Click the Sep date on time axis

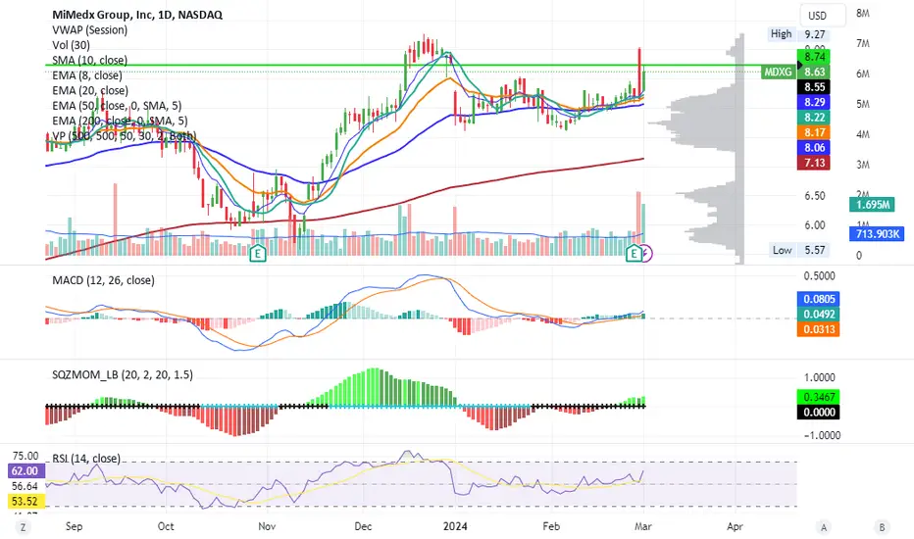[x=74, y=526]
